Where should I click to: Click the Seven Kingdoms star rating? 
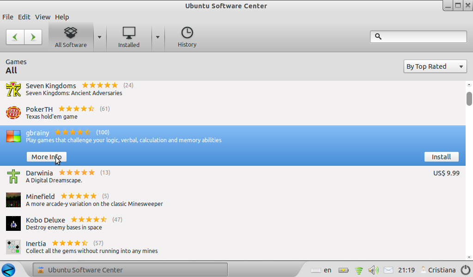tap(100, 85)
